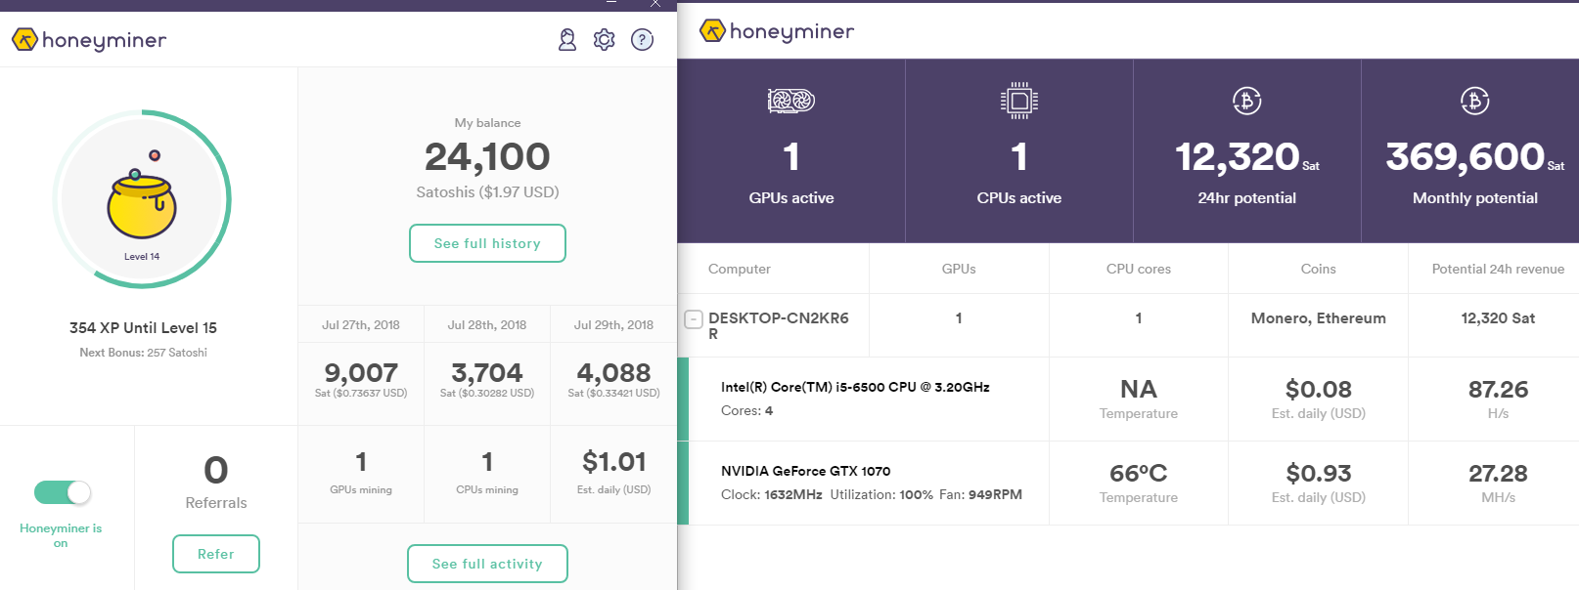
Task: Click the 3,704 Sat earnings value
Action: click(x=487, y=372)
